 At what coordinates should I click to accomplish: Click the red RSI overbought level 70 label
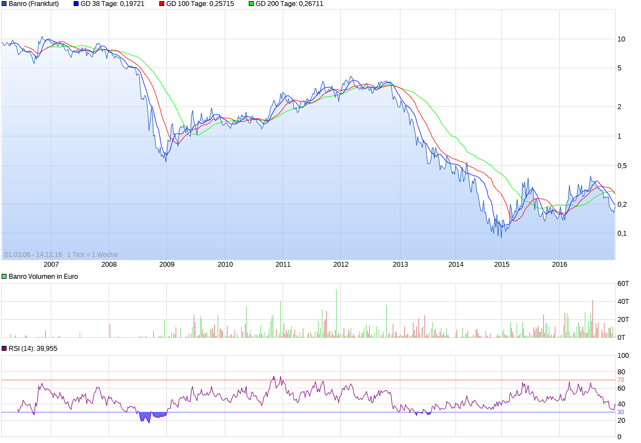click(x=621, y=380)
